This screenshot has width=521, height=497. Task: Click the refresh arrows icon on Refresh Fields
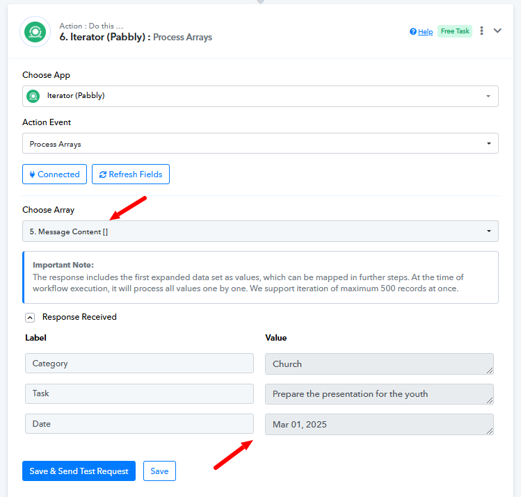[x=103, y=174]
